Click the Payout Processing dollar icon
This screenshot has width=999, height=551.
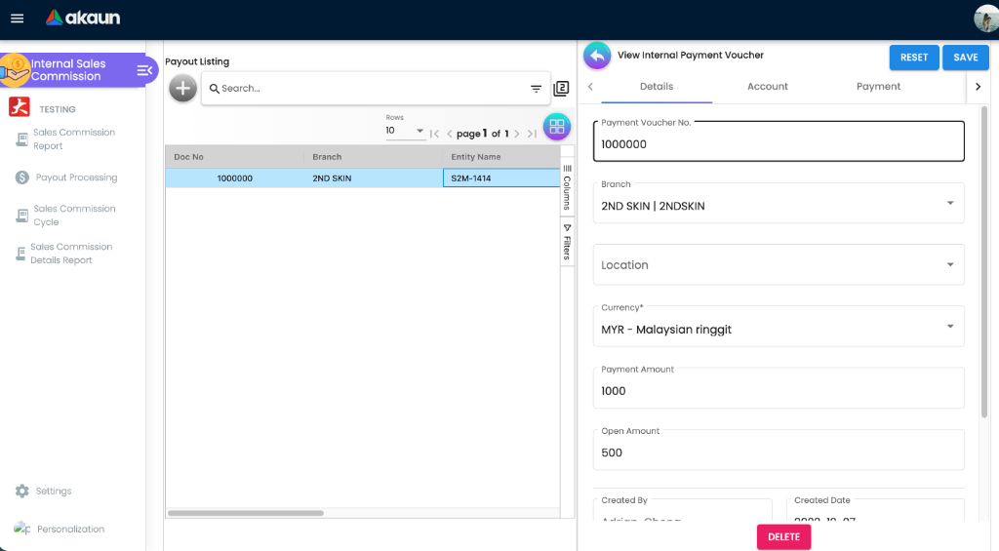click(x=22, y=177)
